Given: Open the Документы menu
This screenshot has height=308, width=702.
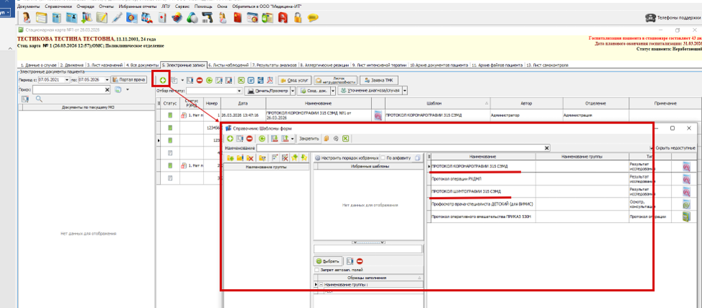Looking at the screenshot, I should point(28,7).
